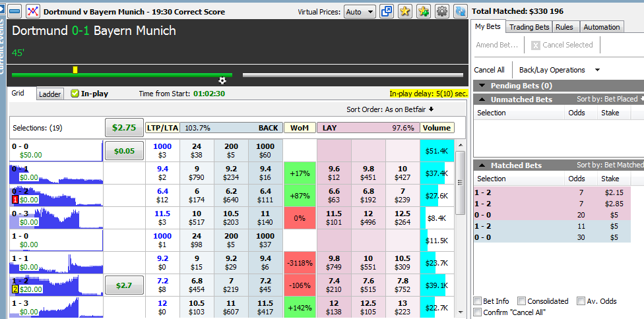Click the Volume column header
Screen dimensions: 644x319
[x=437, y=128]
